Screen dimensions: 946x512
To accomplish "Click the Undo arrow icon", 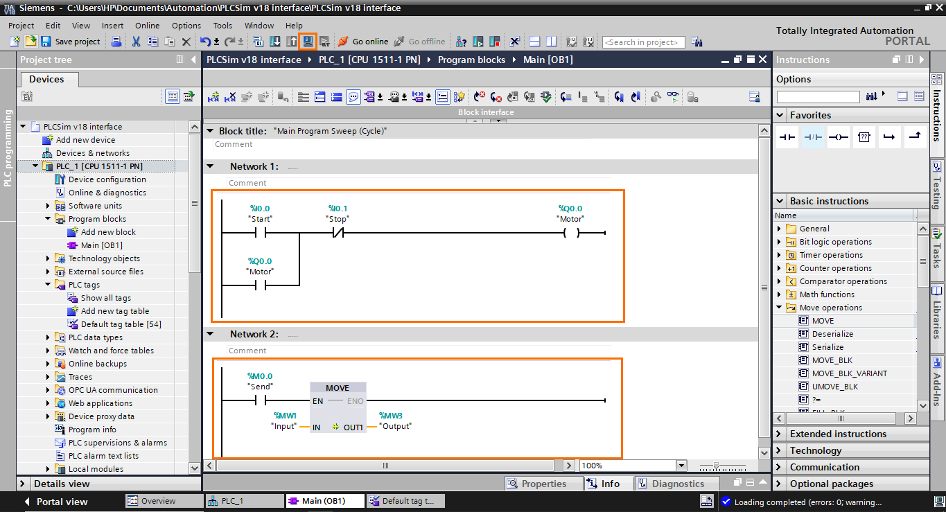I will [x=206, y=42].
